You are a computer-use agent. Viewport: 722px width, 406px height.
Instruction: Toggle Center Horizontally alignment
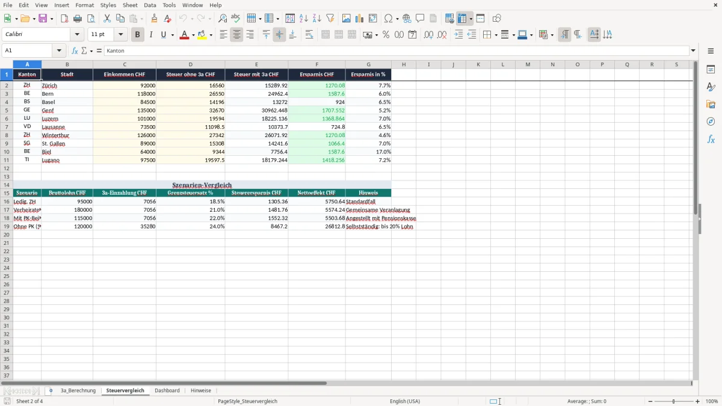coord(236,35)
